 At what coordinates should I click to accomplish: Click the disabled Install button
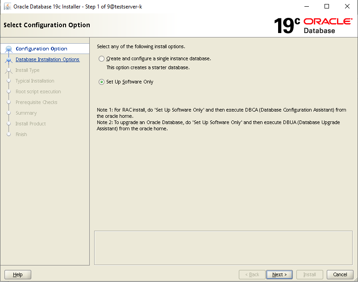click(x=310, y=274)
